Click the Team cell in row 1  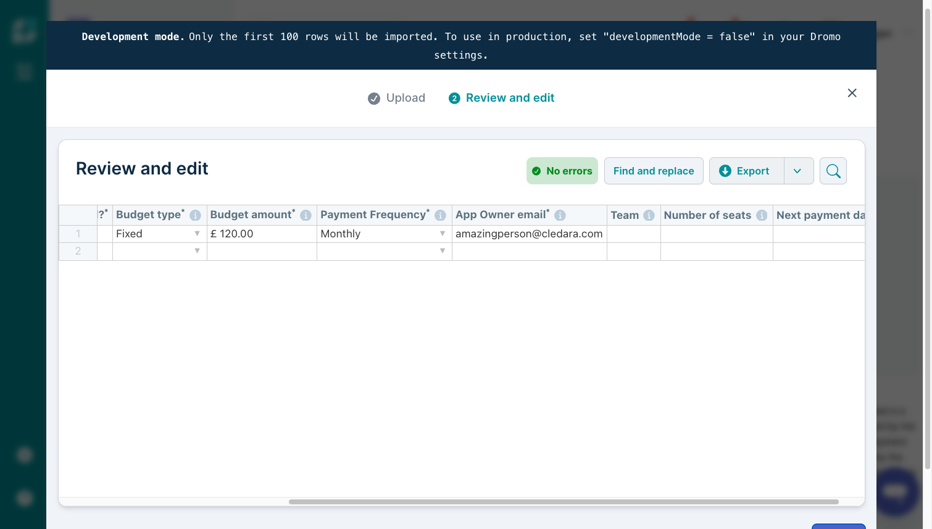click(634, 234)
